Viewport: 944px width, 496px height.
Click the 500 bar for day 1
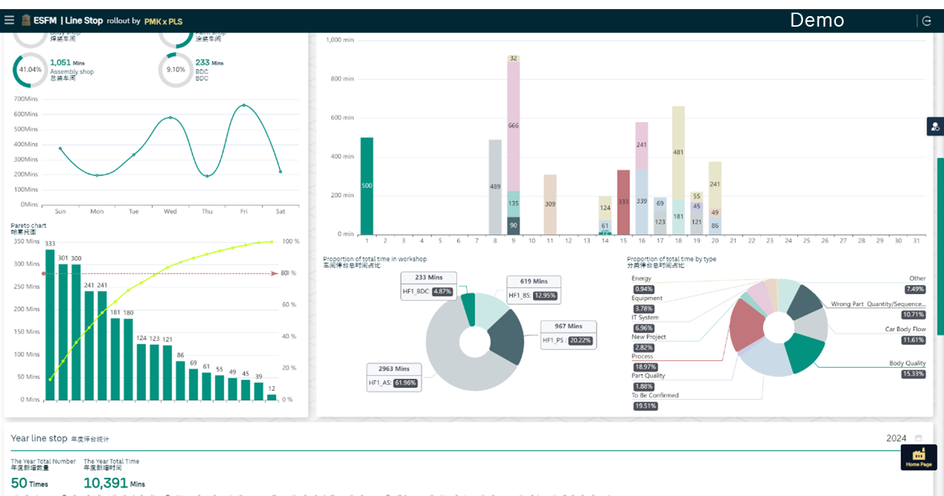pyautogui.click(x=366, y=186)
